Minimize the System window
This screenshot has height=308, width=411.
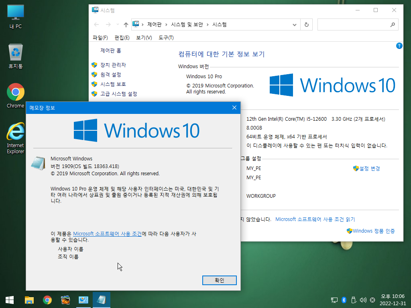coord(358,10)
